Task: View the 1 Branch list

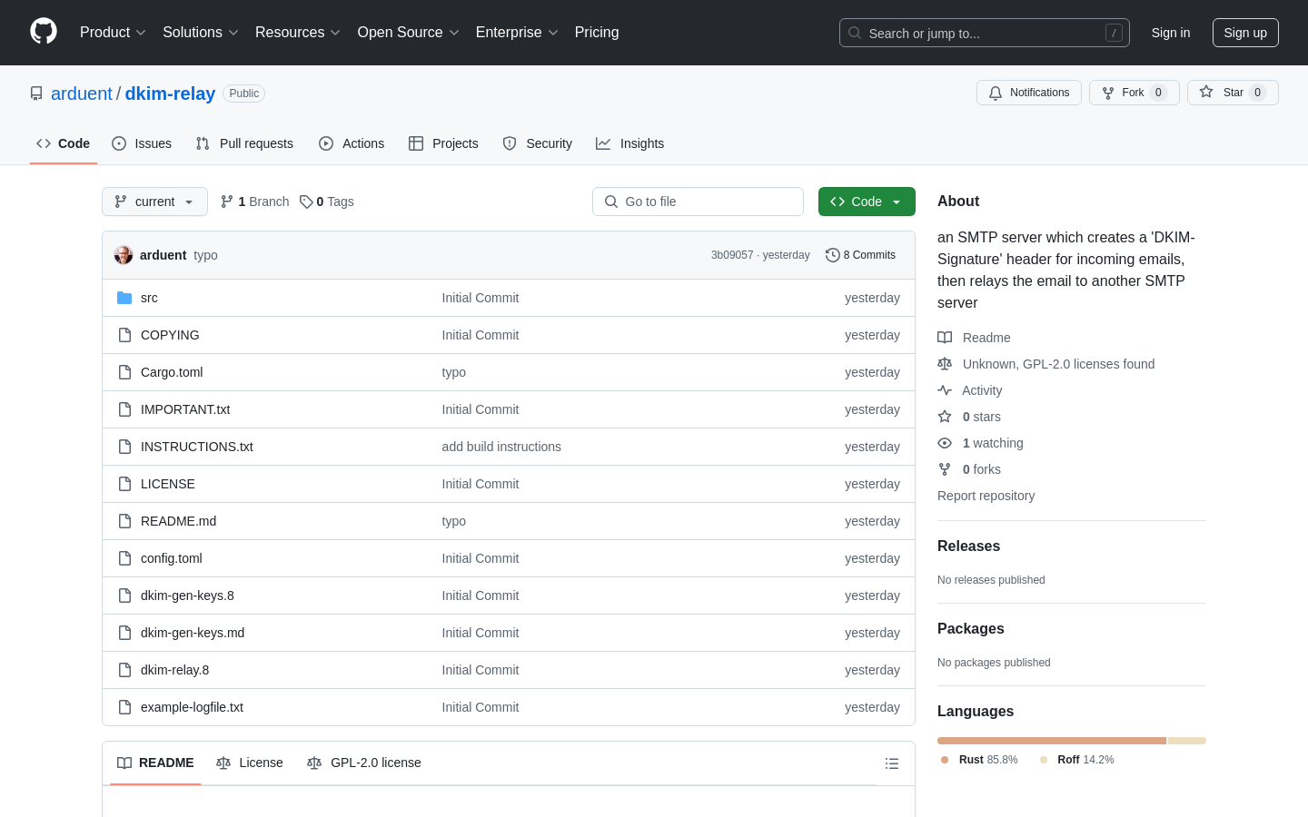Action: (x=254, y=202)
